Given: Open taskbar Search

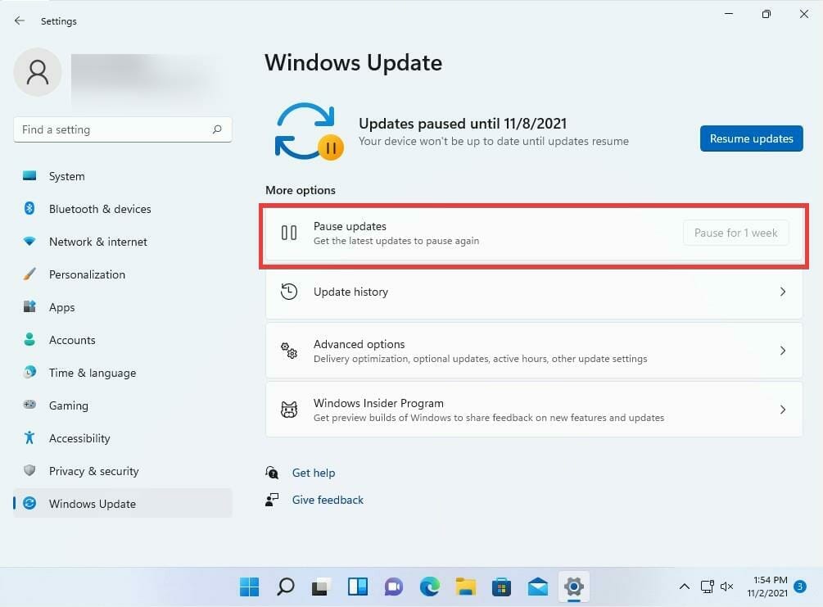Looking at the screenshot, I should (x=286, y=587).
